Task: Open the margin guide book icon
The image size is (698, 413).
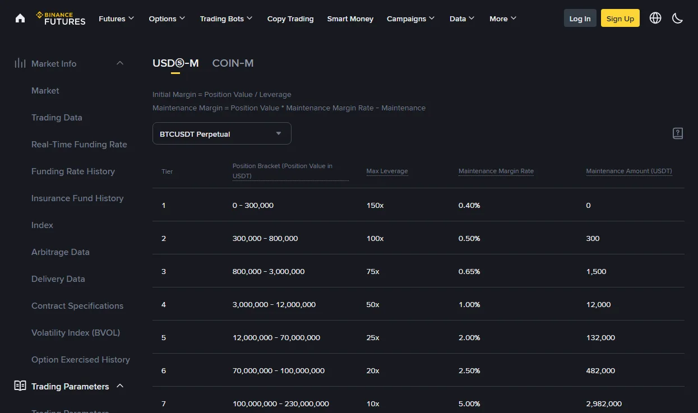Action: [678, 133]
